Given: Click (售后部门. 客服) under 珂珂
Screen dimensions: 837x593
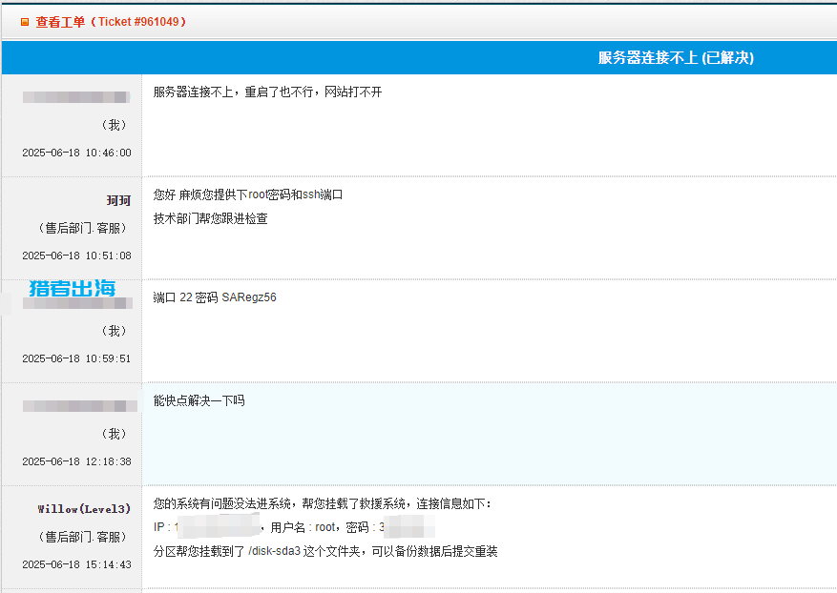Looking at the screenshot, I should coord(82,228).
